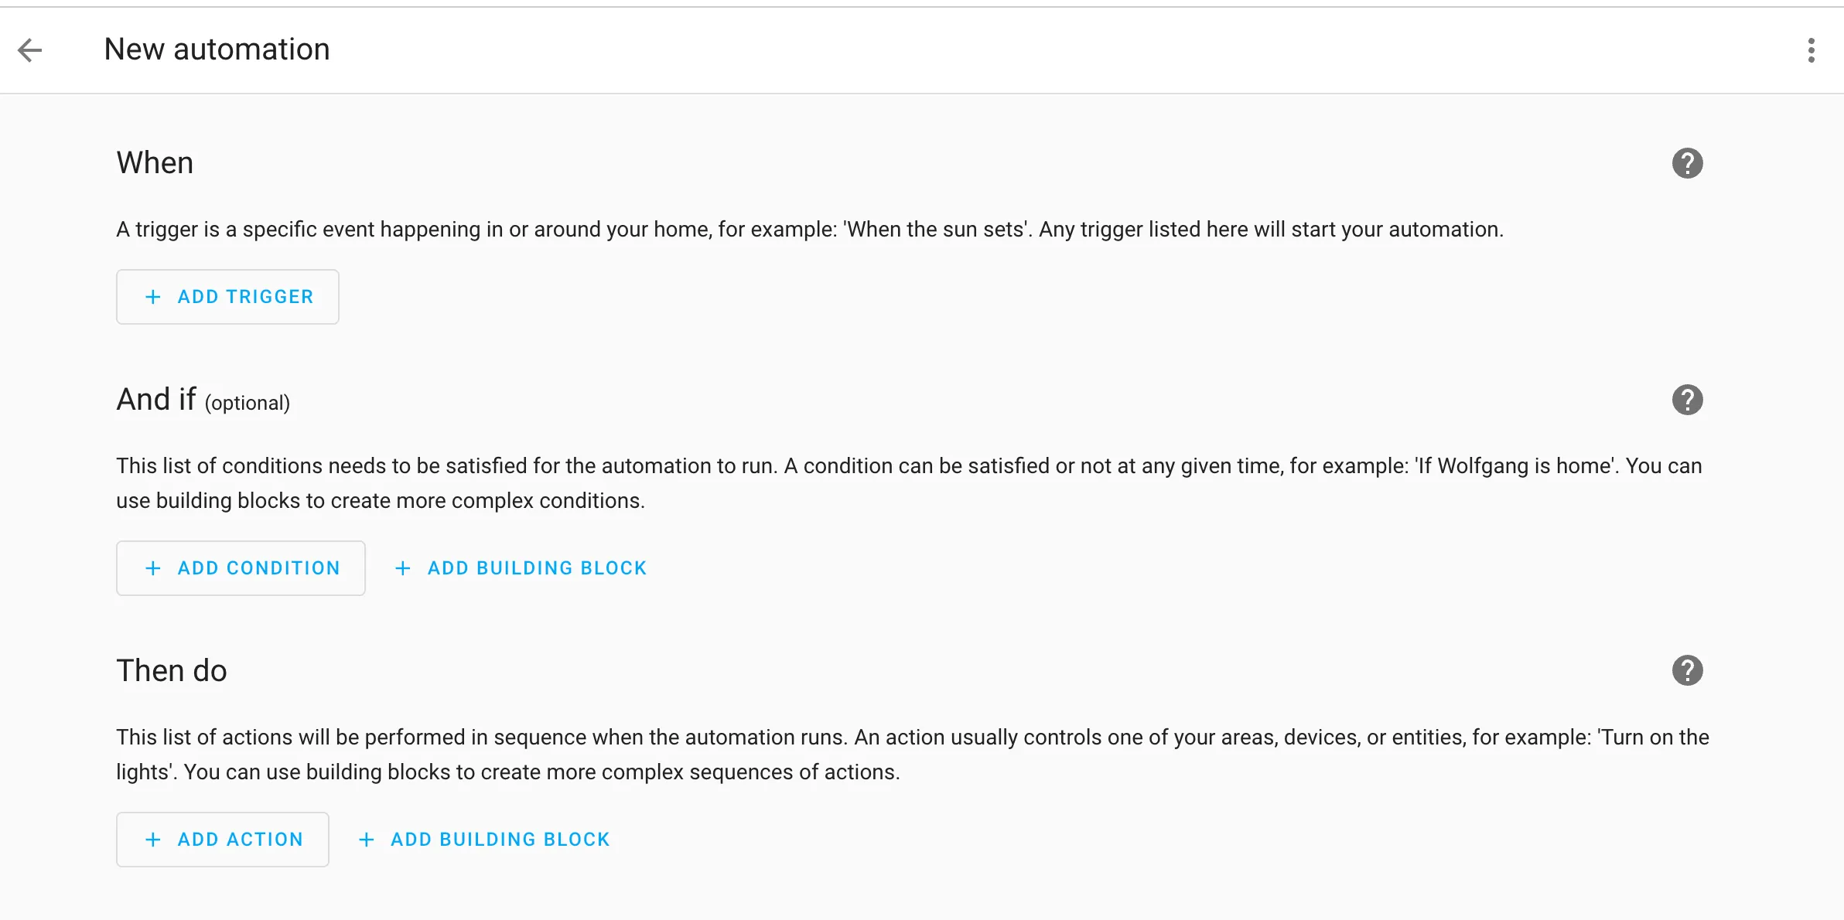Open help for the And if section
This screenshot has width=1844, height=920.
pos(1687,400)
